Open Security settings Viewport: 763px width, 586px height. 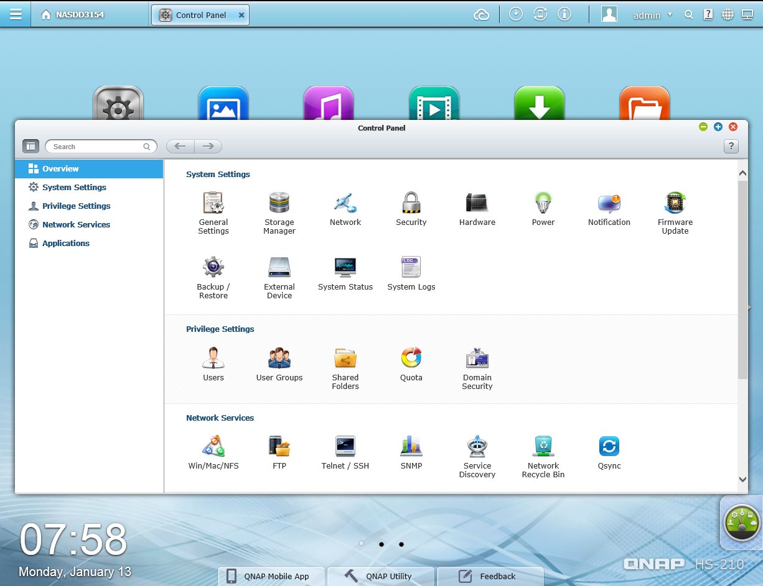point(411,209)
